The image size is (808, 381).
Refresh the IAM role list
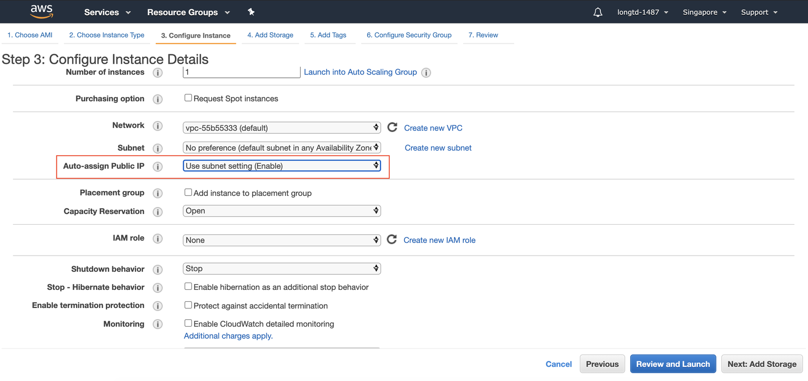392,239
